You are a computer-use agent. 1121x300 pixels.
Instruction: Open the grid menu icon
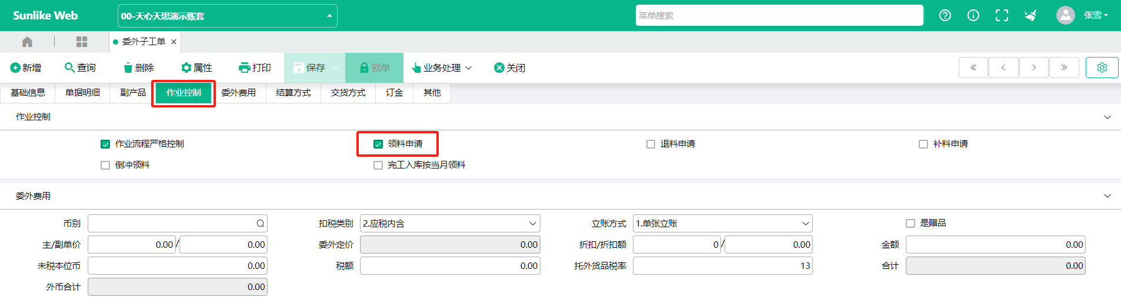tap(82, 42)
